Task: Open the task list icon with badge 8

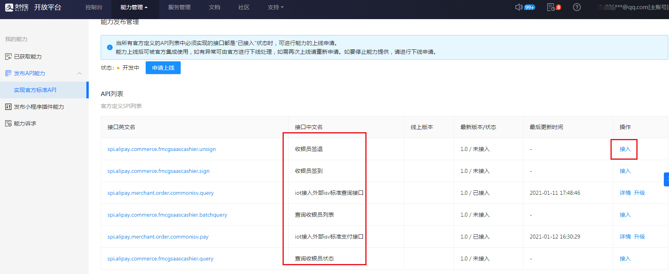Action: click(551, 7)
